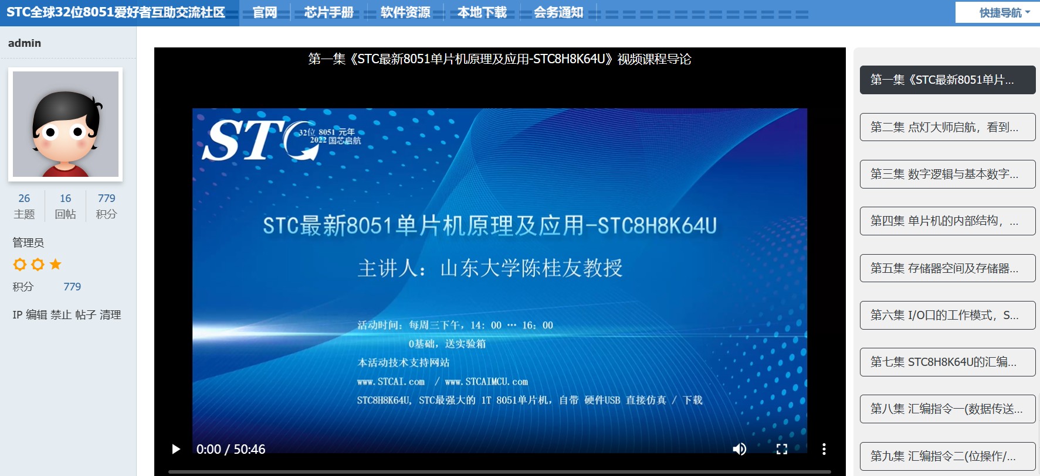Image resolution: width=1040 pixels, height=476 pixels.
Task: Open the 芯片手册 menu item
Action: coord(328,12)
